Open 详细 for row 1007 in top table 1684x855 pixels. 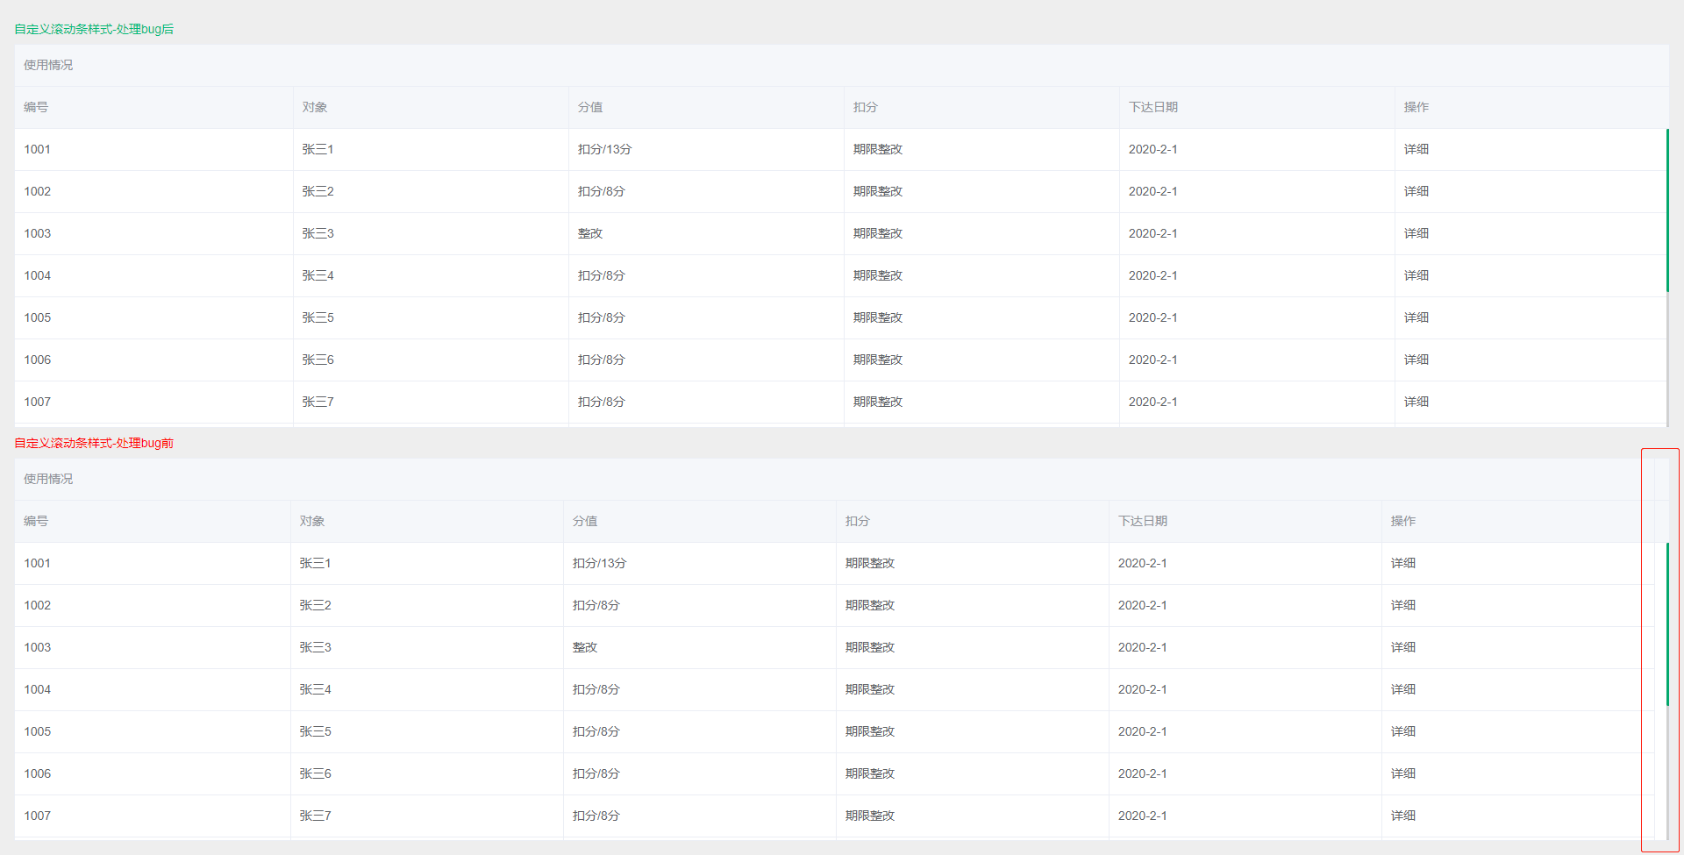[1416, 402]
